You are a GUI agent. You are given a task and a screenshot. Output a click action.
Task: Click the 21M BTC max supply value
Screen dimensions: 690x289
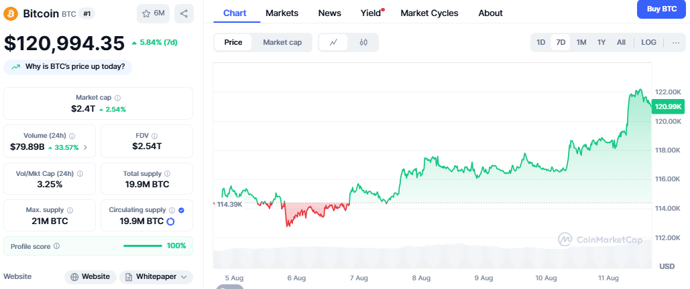click(x=50, y=221)
